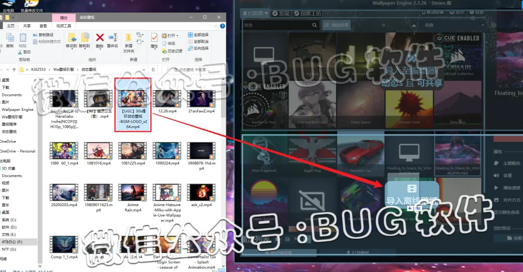Click the 音量 speaker icon
The height and width of the screenshot is (272, 523).
coord(496,175)
